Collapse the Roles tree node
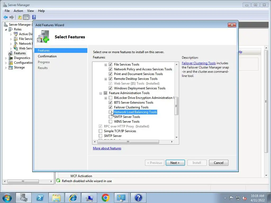 coord(6,30)
